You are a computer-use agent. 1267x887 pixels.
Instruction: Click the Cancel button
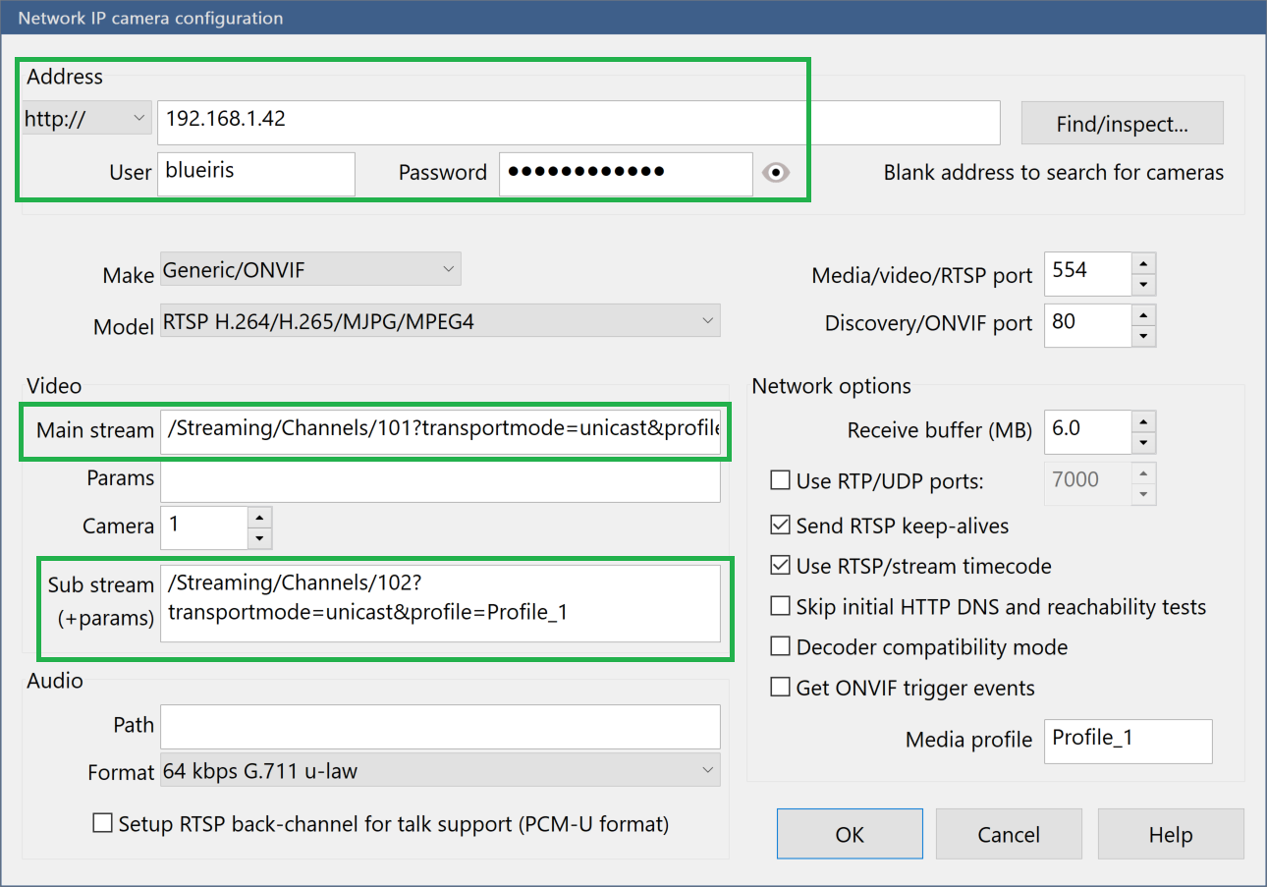1009,834
